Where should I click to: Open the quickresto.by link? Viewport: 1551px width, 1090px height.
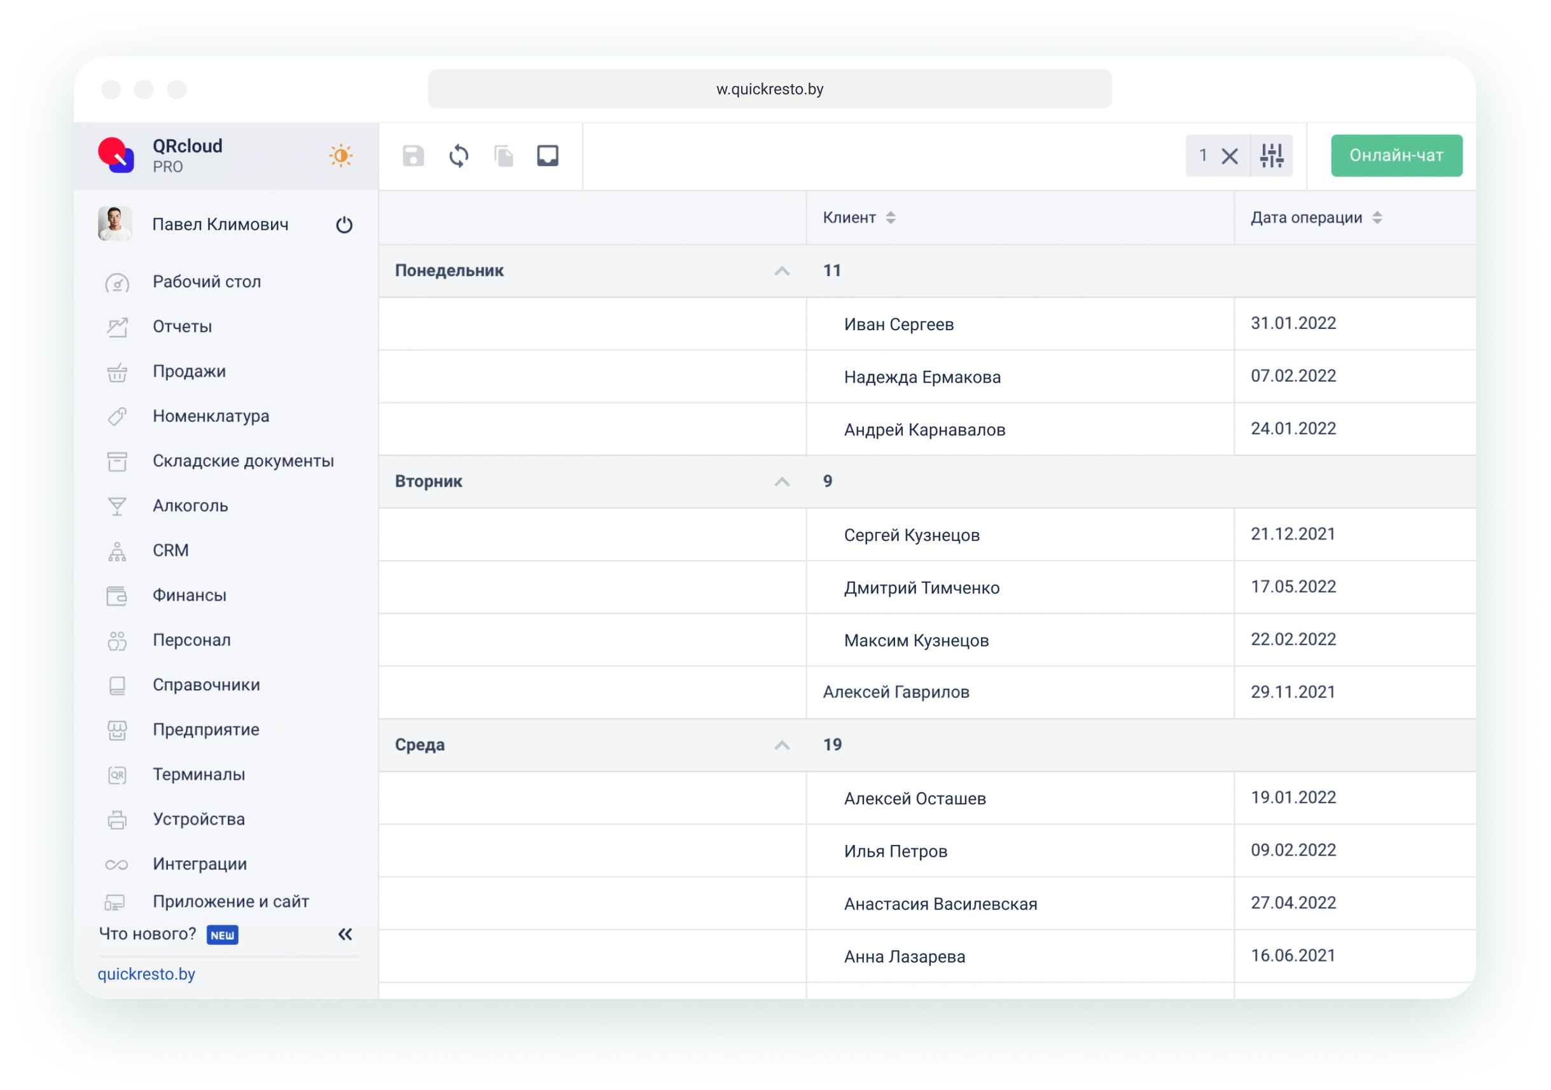[x=146, y=974]
